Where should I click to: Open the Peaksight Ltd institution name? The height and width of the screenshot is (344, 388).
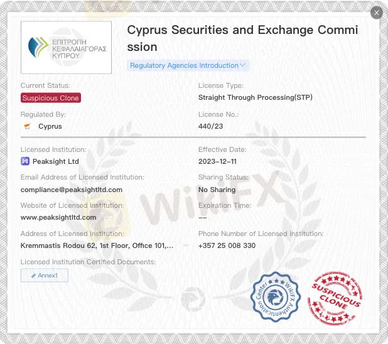click(55, 161)
